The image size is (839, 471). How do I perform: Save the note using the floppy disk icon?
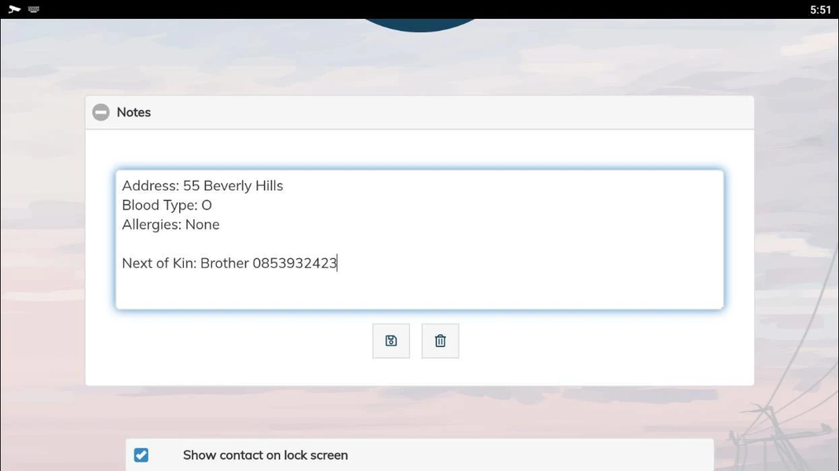click(x=391, y=341)
